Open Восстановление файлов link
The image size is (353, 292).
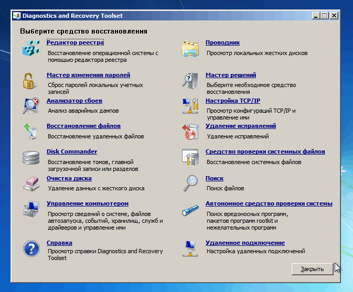point(83,126)
